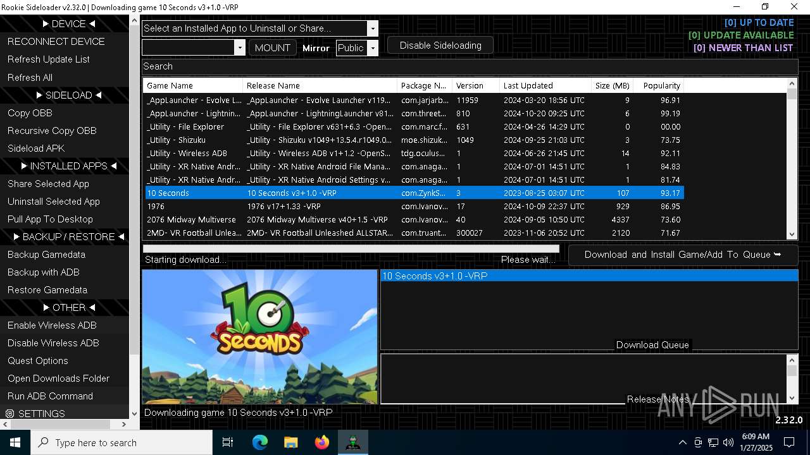This screenshot has width=810, height=455.
Task: Click game list scrollbar down arrow
Action: 792,234
